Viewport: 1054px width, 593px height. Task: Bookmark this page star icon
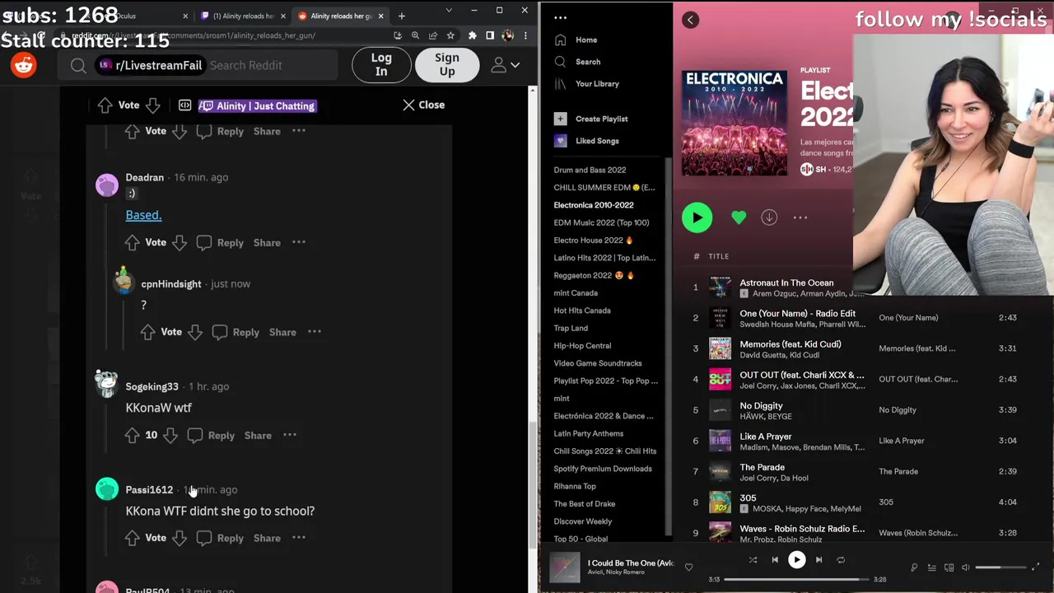point(450,35)
